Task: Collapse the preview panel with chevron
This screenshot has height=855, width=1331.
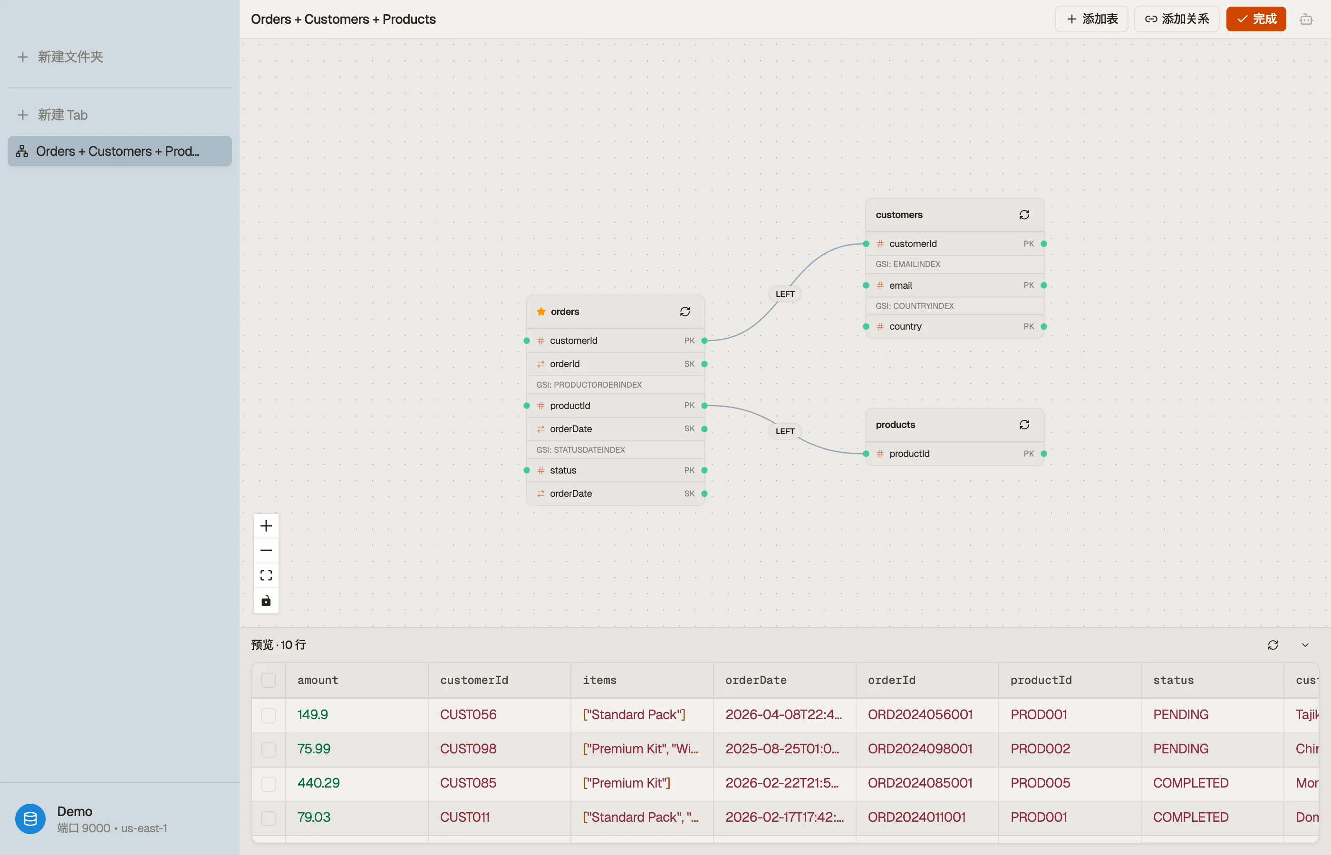Action: [1305, 645]
